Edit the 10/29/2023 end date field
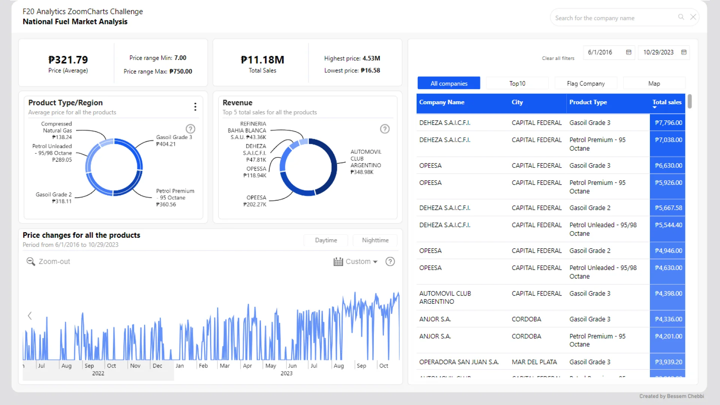 [663, 52]
